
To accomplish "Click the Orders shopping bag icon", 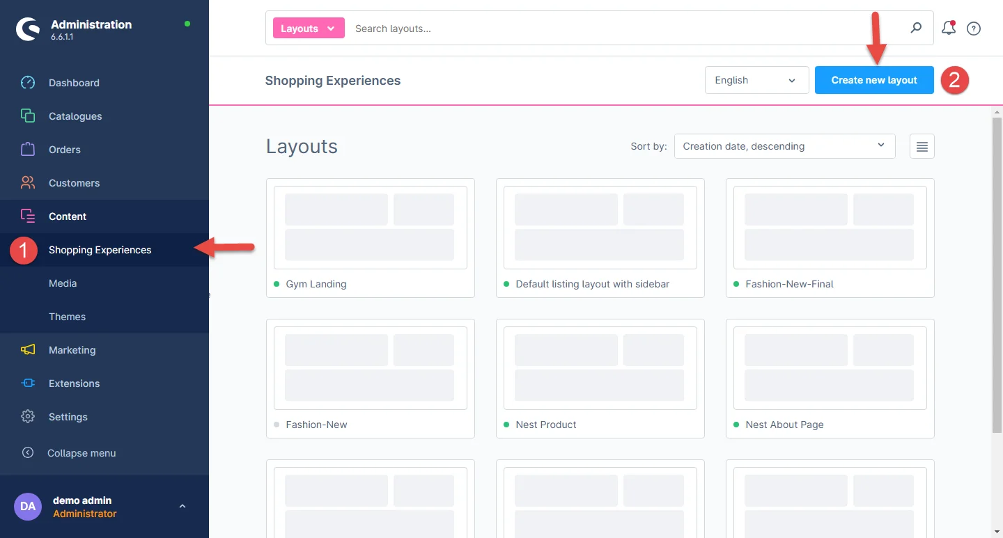I will pyautogui.click(x=28, y=150).
